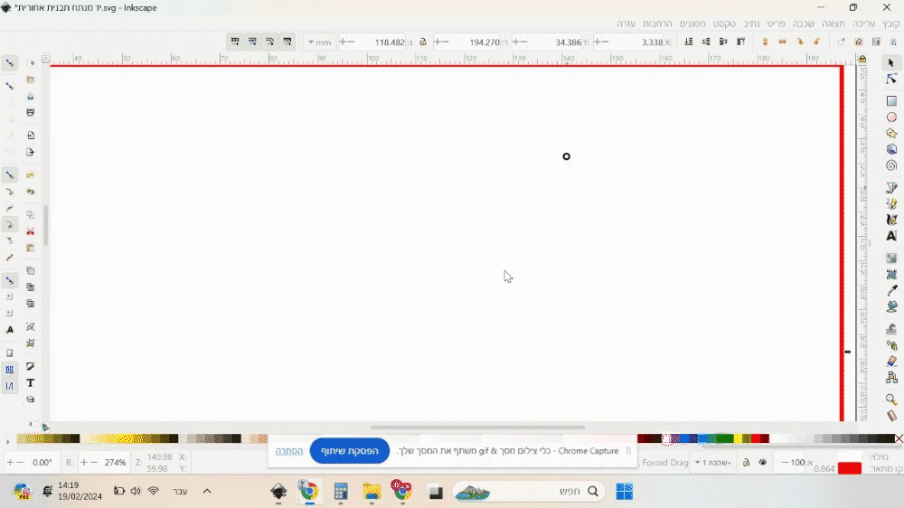Select the Paint bucket tool
904x508 pixels.
[x=891, y=306]
